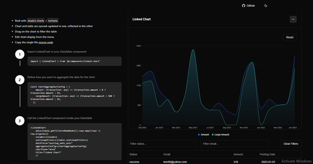This screenshot has width=313, height=164.
Task: Click the step 3 number circle
Action: click(x=20, y=121)
